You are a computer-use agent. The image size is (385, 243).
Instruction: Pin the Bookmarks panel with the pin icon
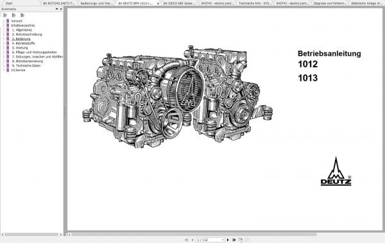click(56, 9)
